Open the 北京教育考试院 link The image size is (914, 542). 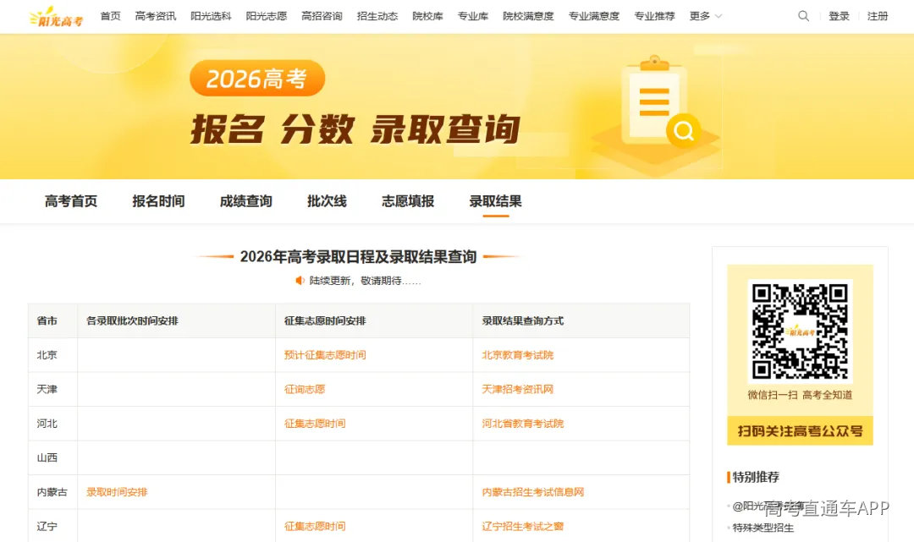[518, 355]
